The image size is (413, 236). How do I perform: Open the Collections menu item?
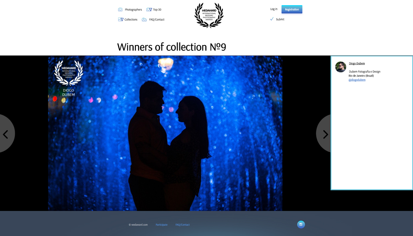tap(131, 20)
